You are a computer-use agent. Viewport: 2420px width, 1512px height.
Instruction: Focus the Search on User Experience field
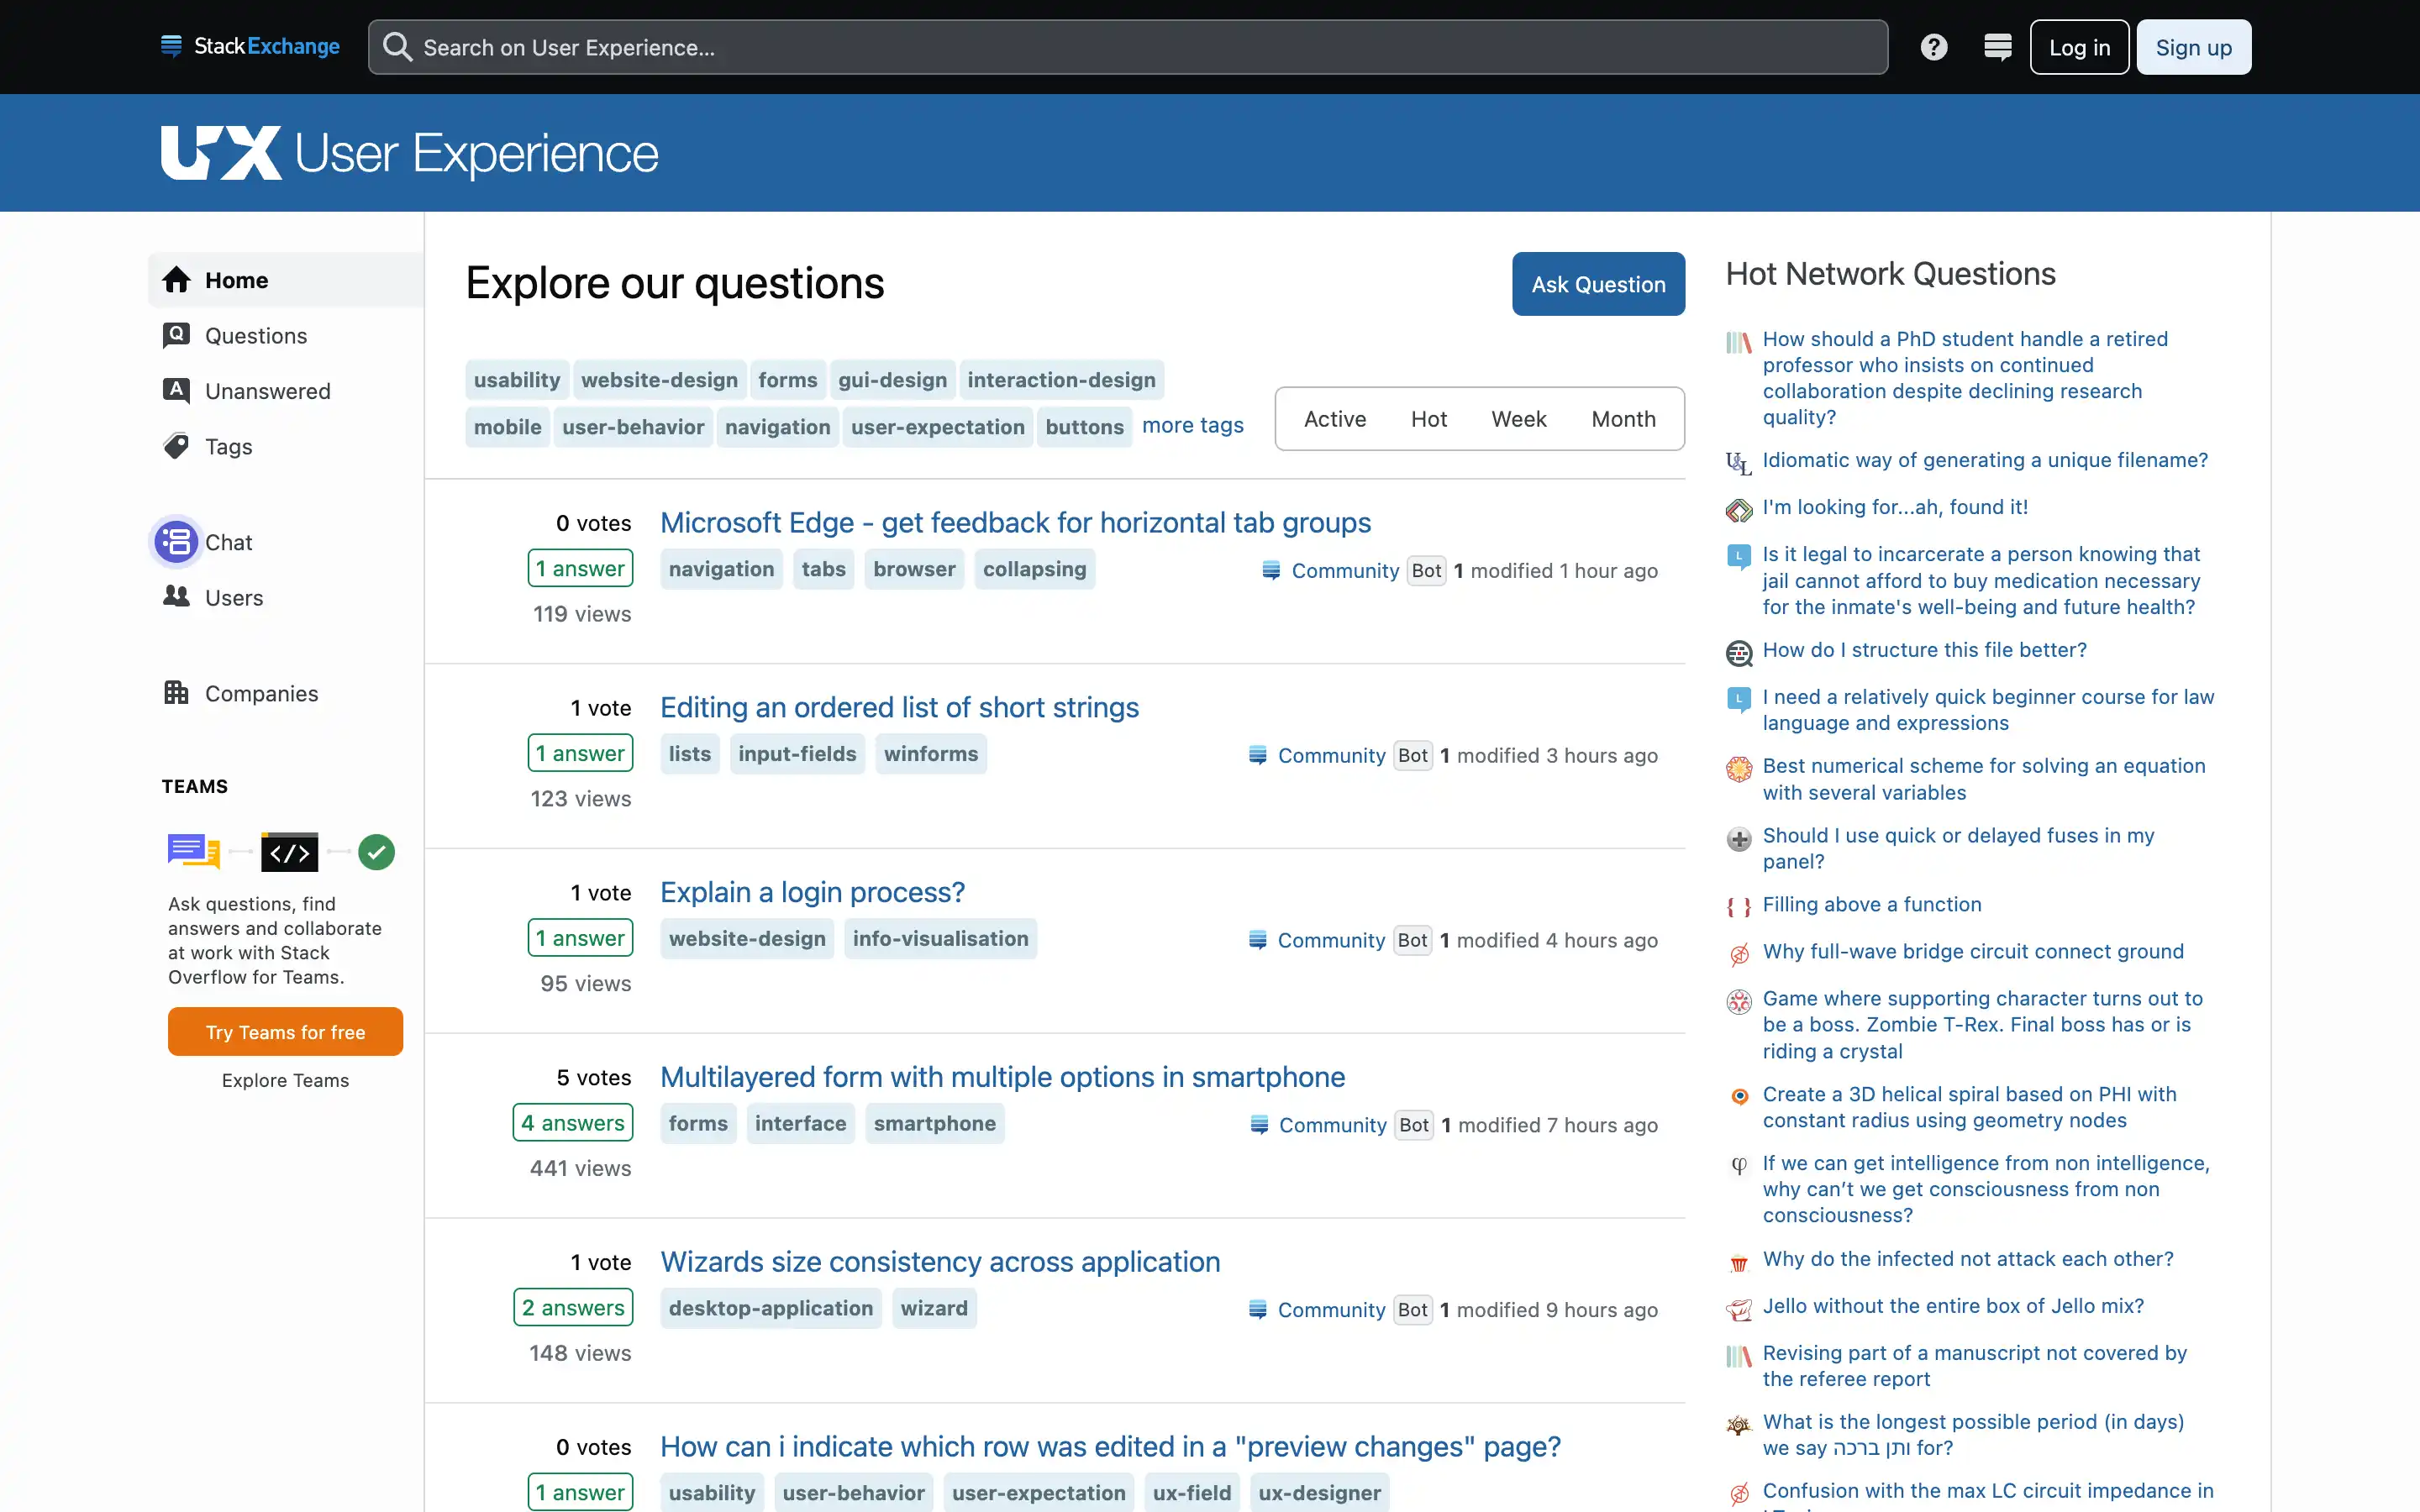1128,47
